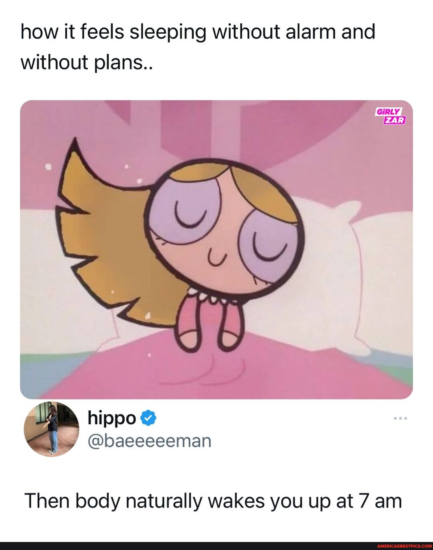
Task: Click the word "alarm" in the caption
Action: 310,31
